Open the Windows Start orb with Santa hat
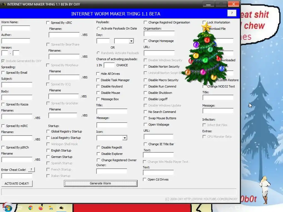The image size is (283, 212). (7, 208)
